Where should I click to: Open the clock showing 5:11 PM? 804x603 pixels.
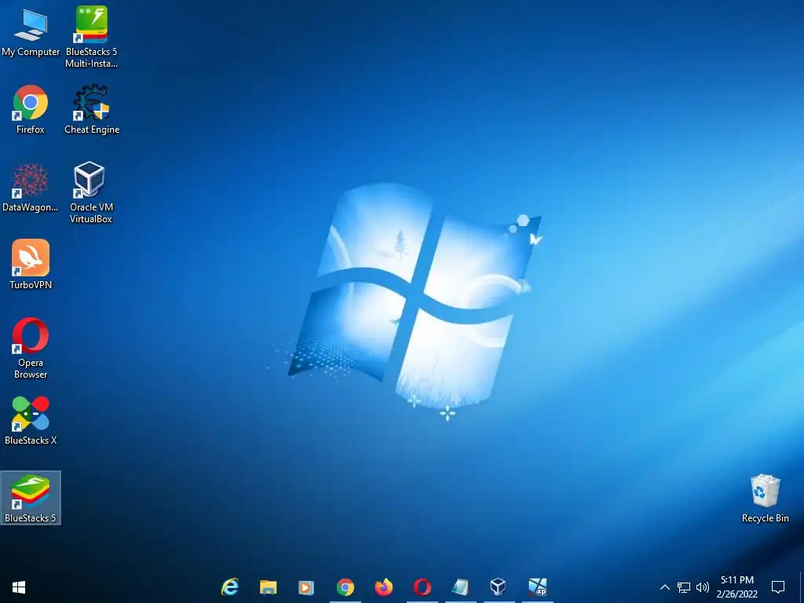click(736, 587)
